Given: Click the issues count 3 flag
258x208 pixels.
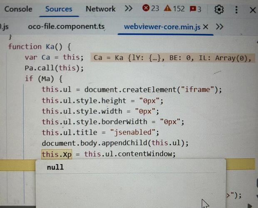Looking at the screenshot, I should (195, 9).
